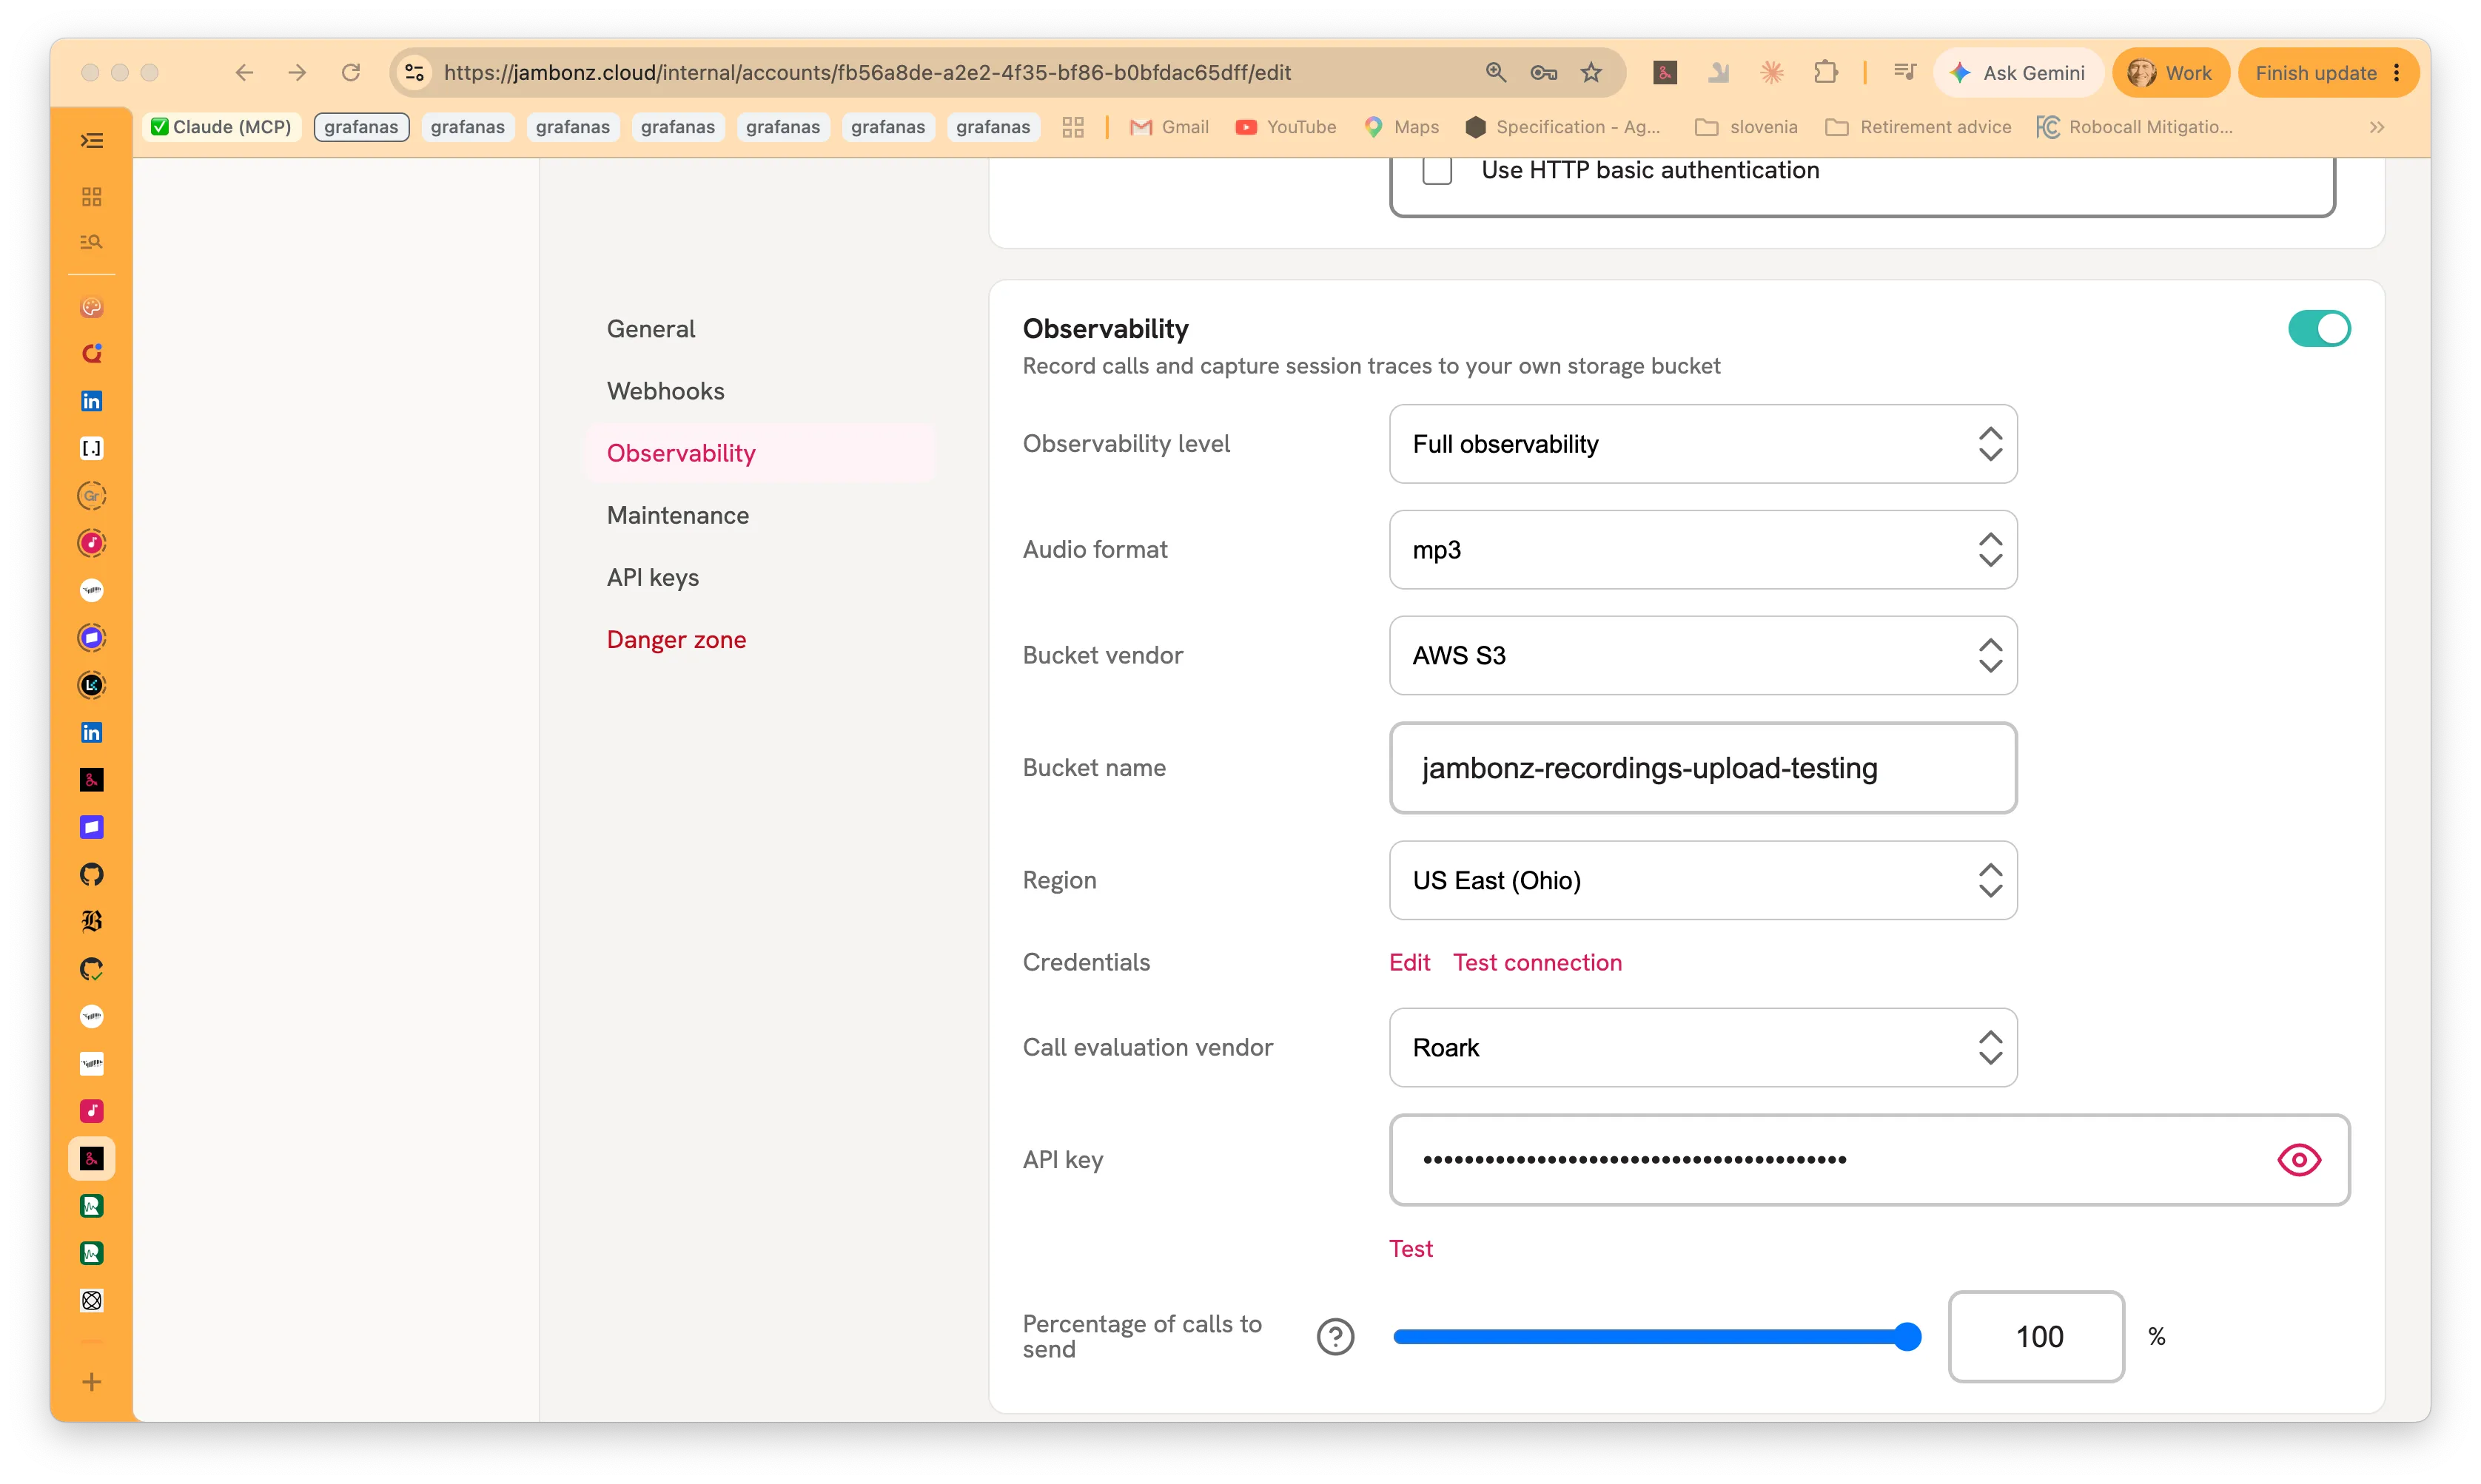
Task: Open the Maps bookmark
Action: click(1400, 127)
